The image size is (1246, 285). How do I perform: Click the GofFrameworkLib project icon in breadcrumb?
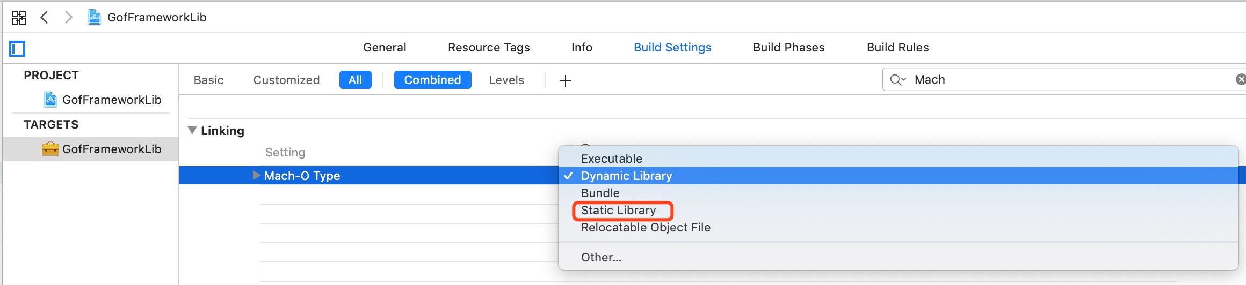coord(95,17)
